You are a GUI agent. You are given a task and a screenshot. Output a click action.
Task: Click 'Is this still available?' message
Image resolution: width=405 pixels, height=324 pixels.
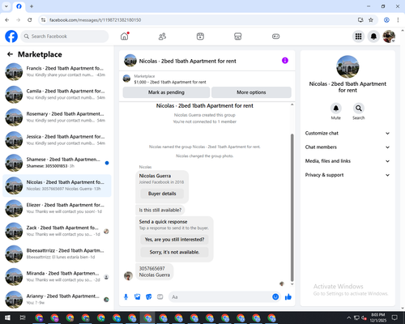pos(160,210)
